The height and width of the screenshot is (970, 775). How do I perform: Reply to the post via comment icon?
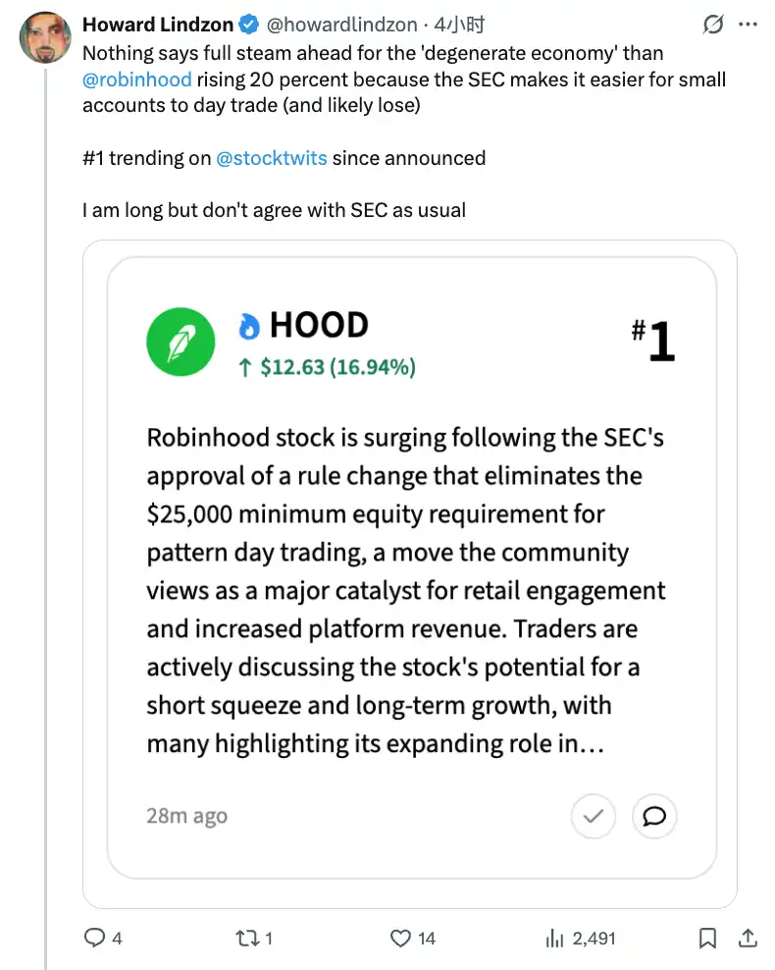tap(95, 938)
